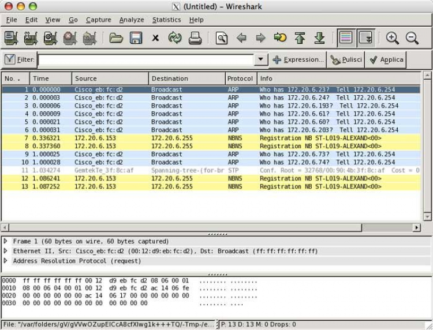
Task: Click the Pulisci clear filter button
Action: tap(346, 59)
